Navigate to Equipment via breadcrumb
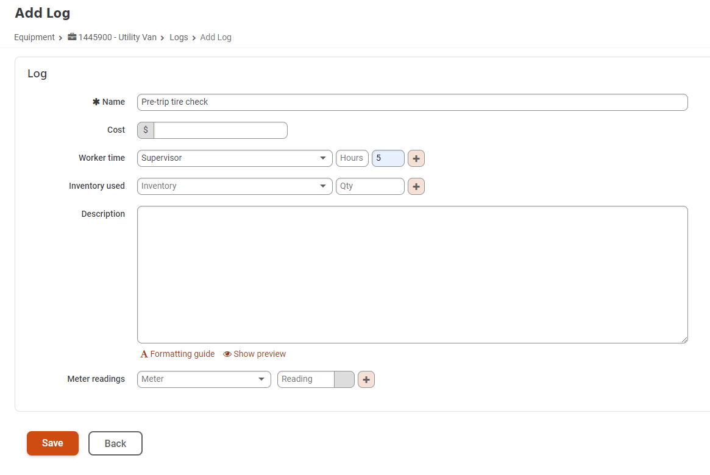This screenshot has height=475, width=710. tap(34, 37)
